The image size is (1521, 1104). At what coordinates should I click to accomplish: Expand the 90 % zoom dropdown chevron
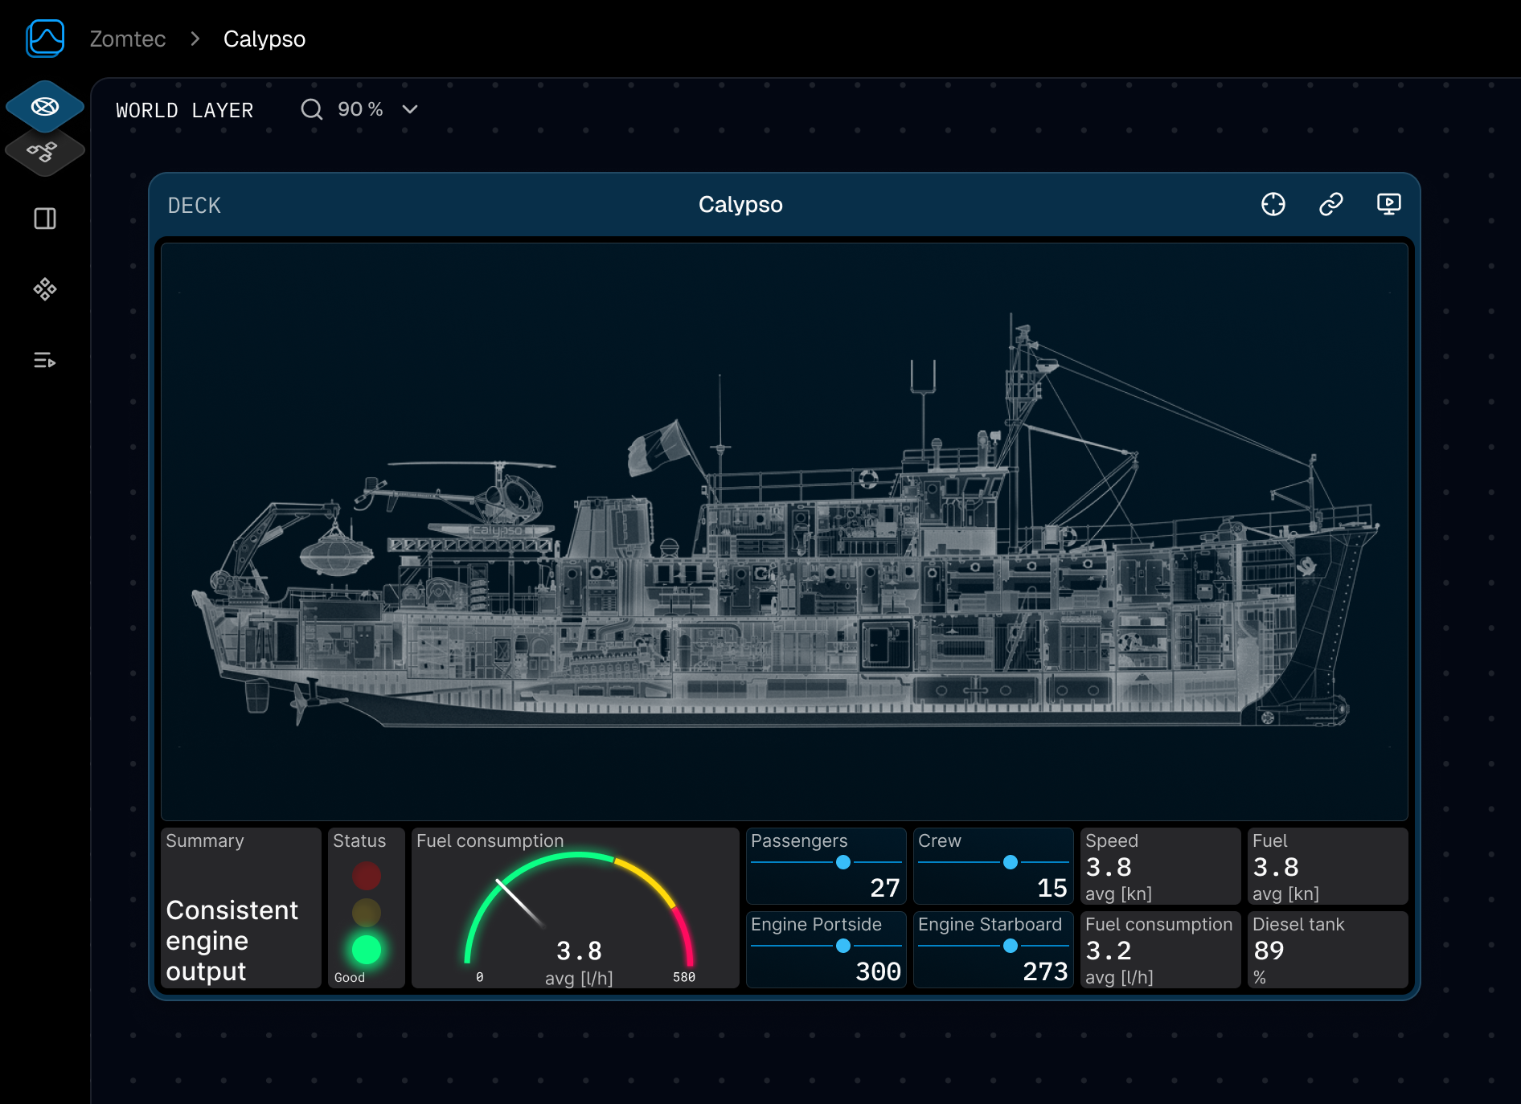click(410, 109)
